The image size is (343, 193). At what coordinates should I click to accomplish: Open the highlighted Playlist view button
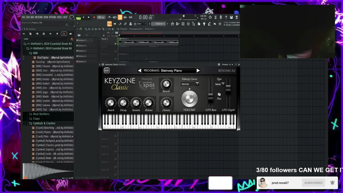point(109,24)
